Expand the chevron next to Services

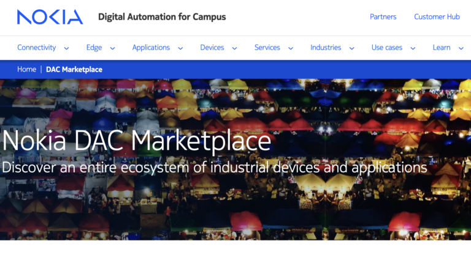pyautogui.click(x=291, y=48)
